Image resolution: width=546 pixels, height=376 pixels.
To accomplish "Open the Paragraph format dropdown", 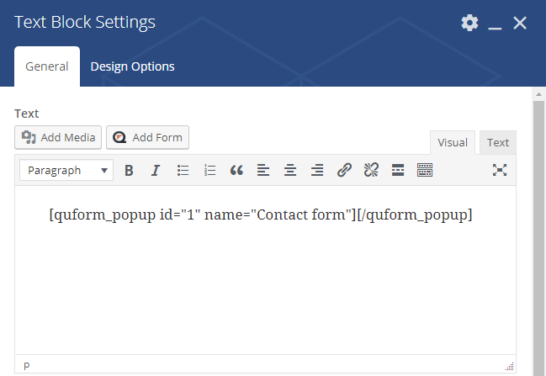I will (x=66, y=170).
